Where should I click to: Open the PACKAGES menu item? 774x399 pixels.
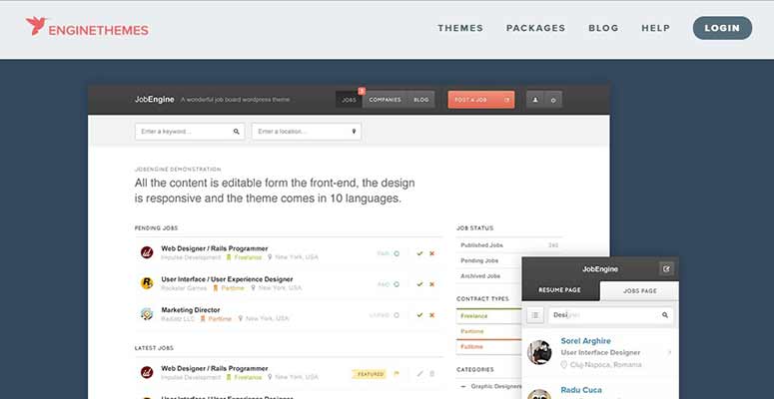535,28
